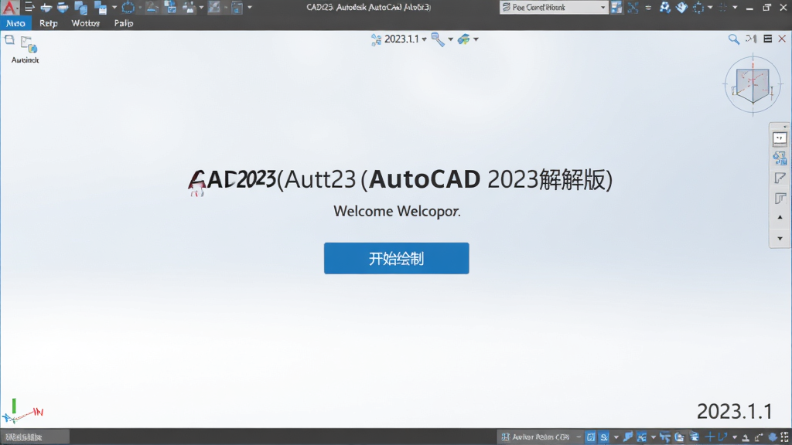The height and width of the screenshot is (445, 792).
Task: Close the panel with the red X
Action: pos(782,39)
